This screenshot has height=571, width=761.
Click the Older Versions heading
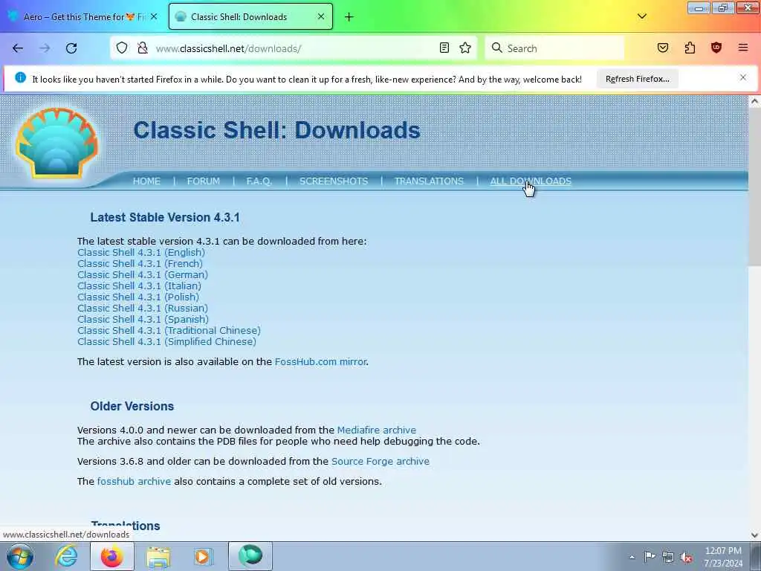pyautogui.click(x=132, y=406)
